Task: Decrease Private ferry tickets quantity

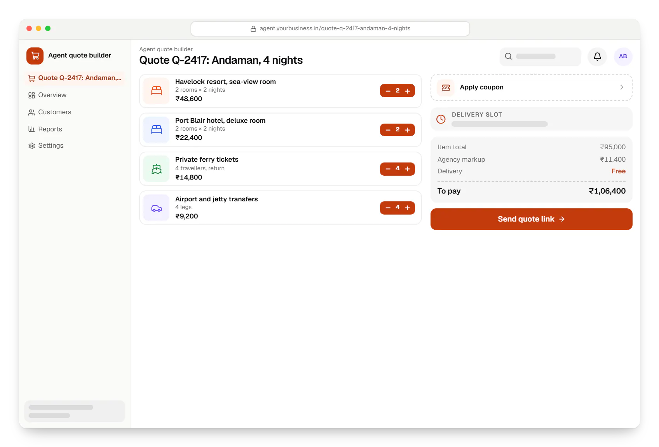Action: pyautogui.click(x=388, y=169)
